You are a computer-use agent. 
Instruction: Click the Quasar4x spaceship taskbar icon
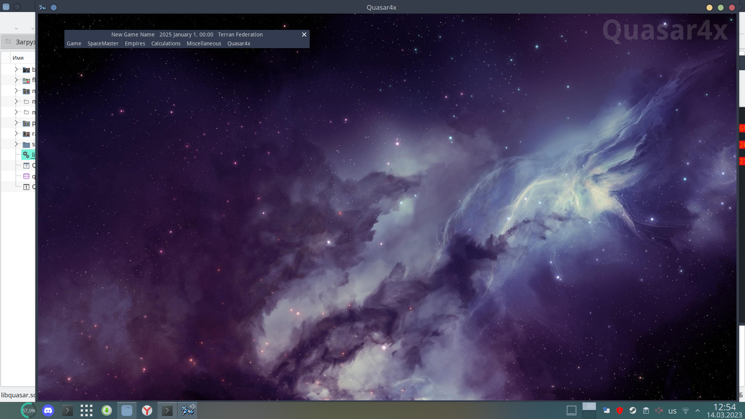point(187,410)
